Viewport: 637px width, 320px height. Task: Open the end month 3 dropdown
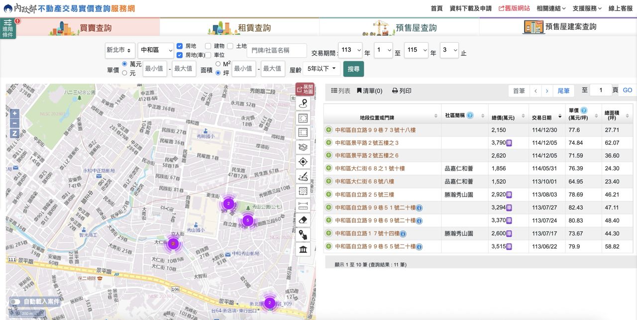tap(449, 50)
